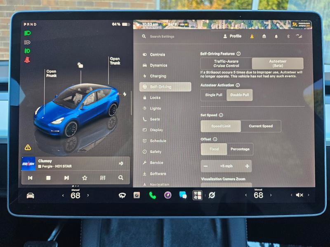This screenshot has width=330, height=247.
Task: Tap the green headlights indicator icon
Action: (27, 33)
